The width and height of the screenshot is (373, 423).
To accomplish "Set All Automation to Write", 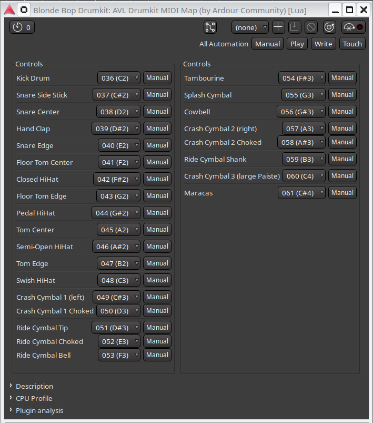I will 323,44.
